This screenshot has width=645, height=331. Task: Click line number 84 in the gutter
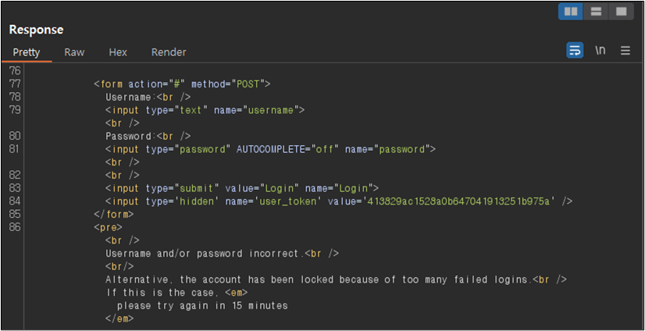pyautogui.click(x=15, y=201)
